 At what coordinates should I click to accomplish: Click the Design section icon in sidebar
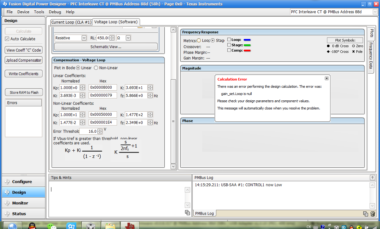point(7,192)
